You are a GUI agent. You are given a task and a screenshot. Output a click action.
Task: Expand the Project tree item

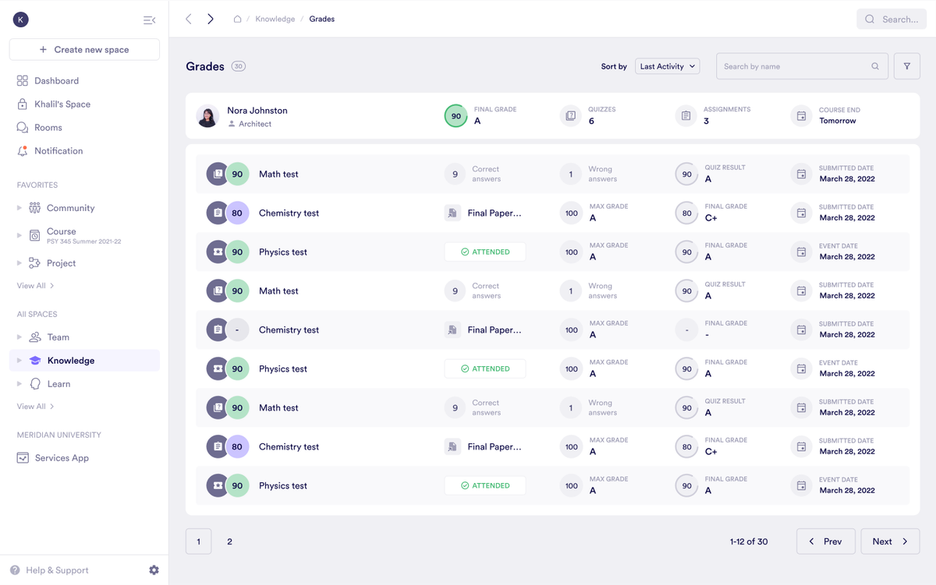(x=19, y=263)
